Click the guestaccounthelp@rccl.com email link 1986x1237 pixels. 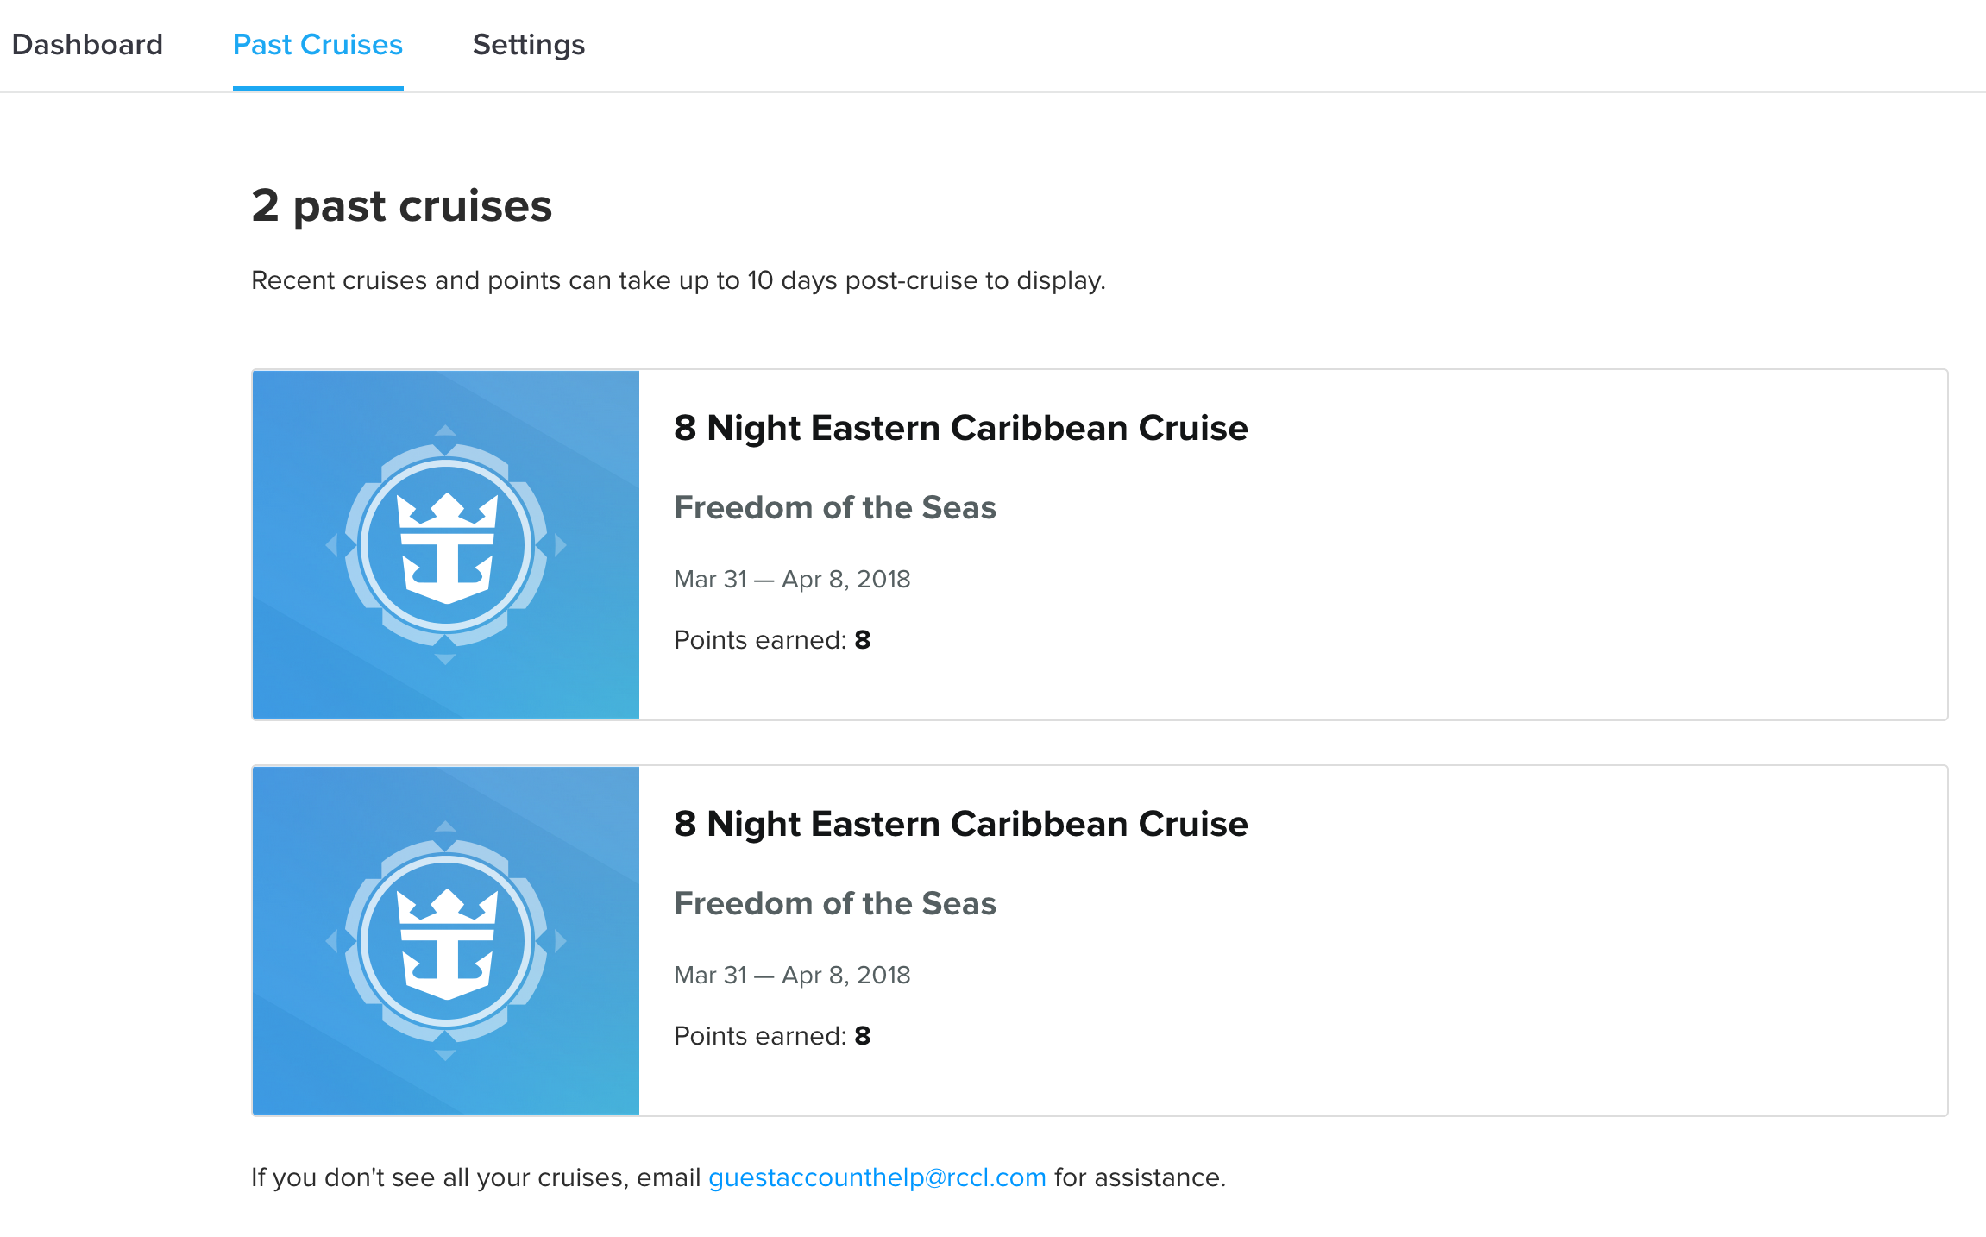click(x=877, y=1177)
